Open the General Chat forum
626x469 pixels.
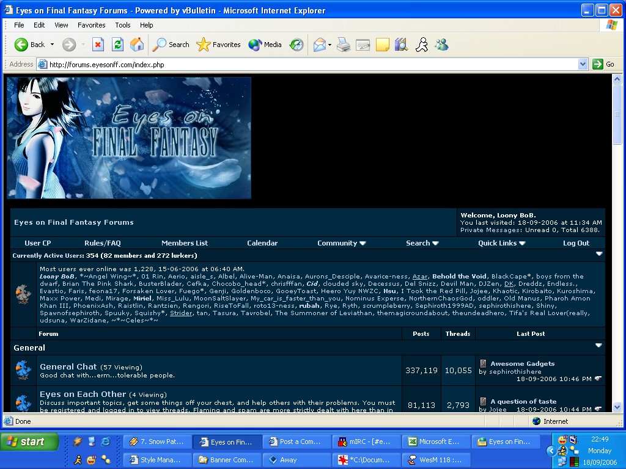coord(68,366)
